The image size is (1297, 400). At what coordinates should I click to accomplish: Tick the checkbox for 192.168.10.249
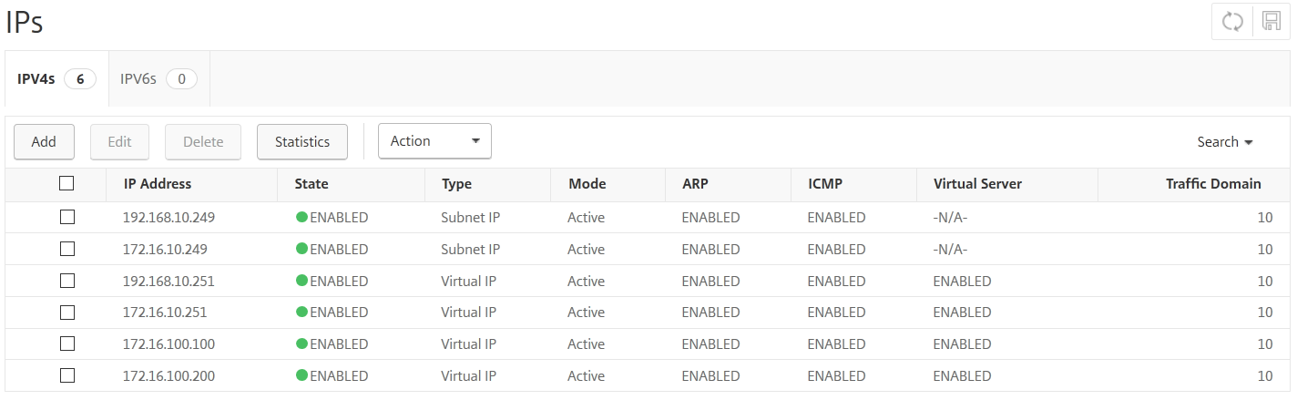(x=66, y=218)
